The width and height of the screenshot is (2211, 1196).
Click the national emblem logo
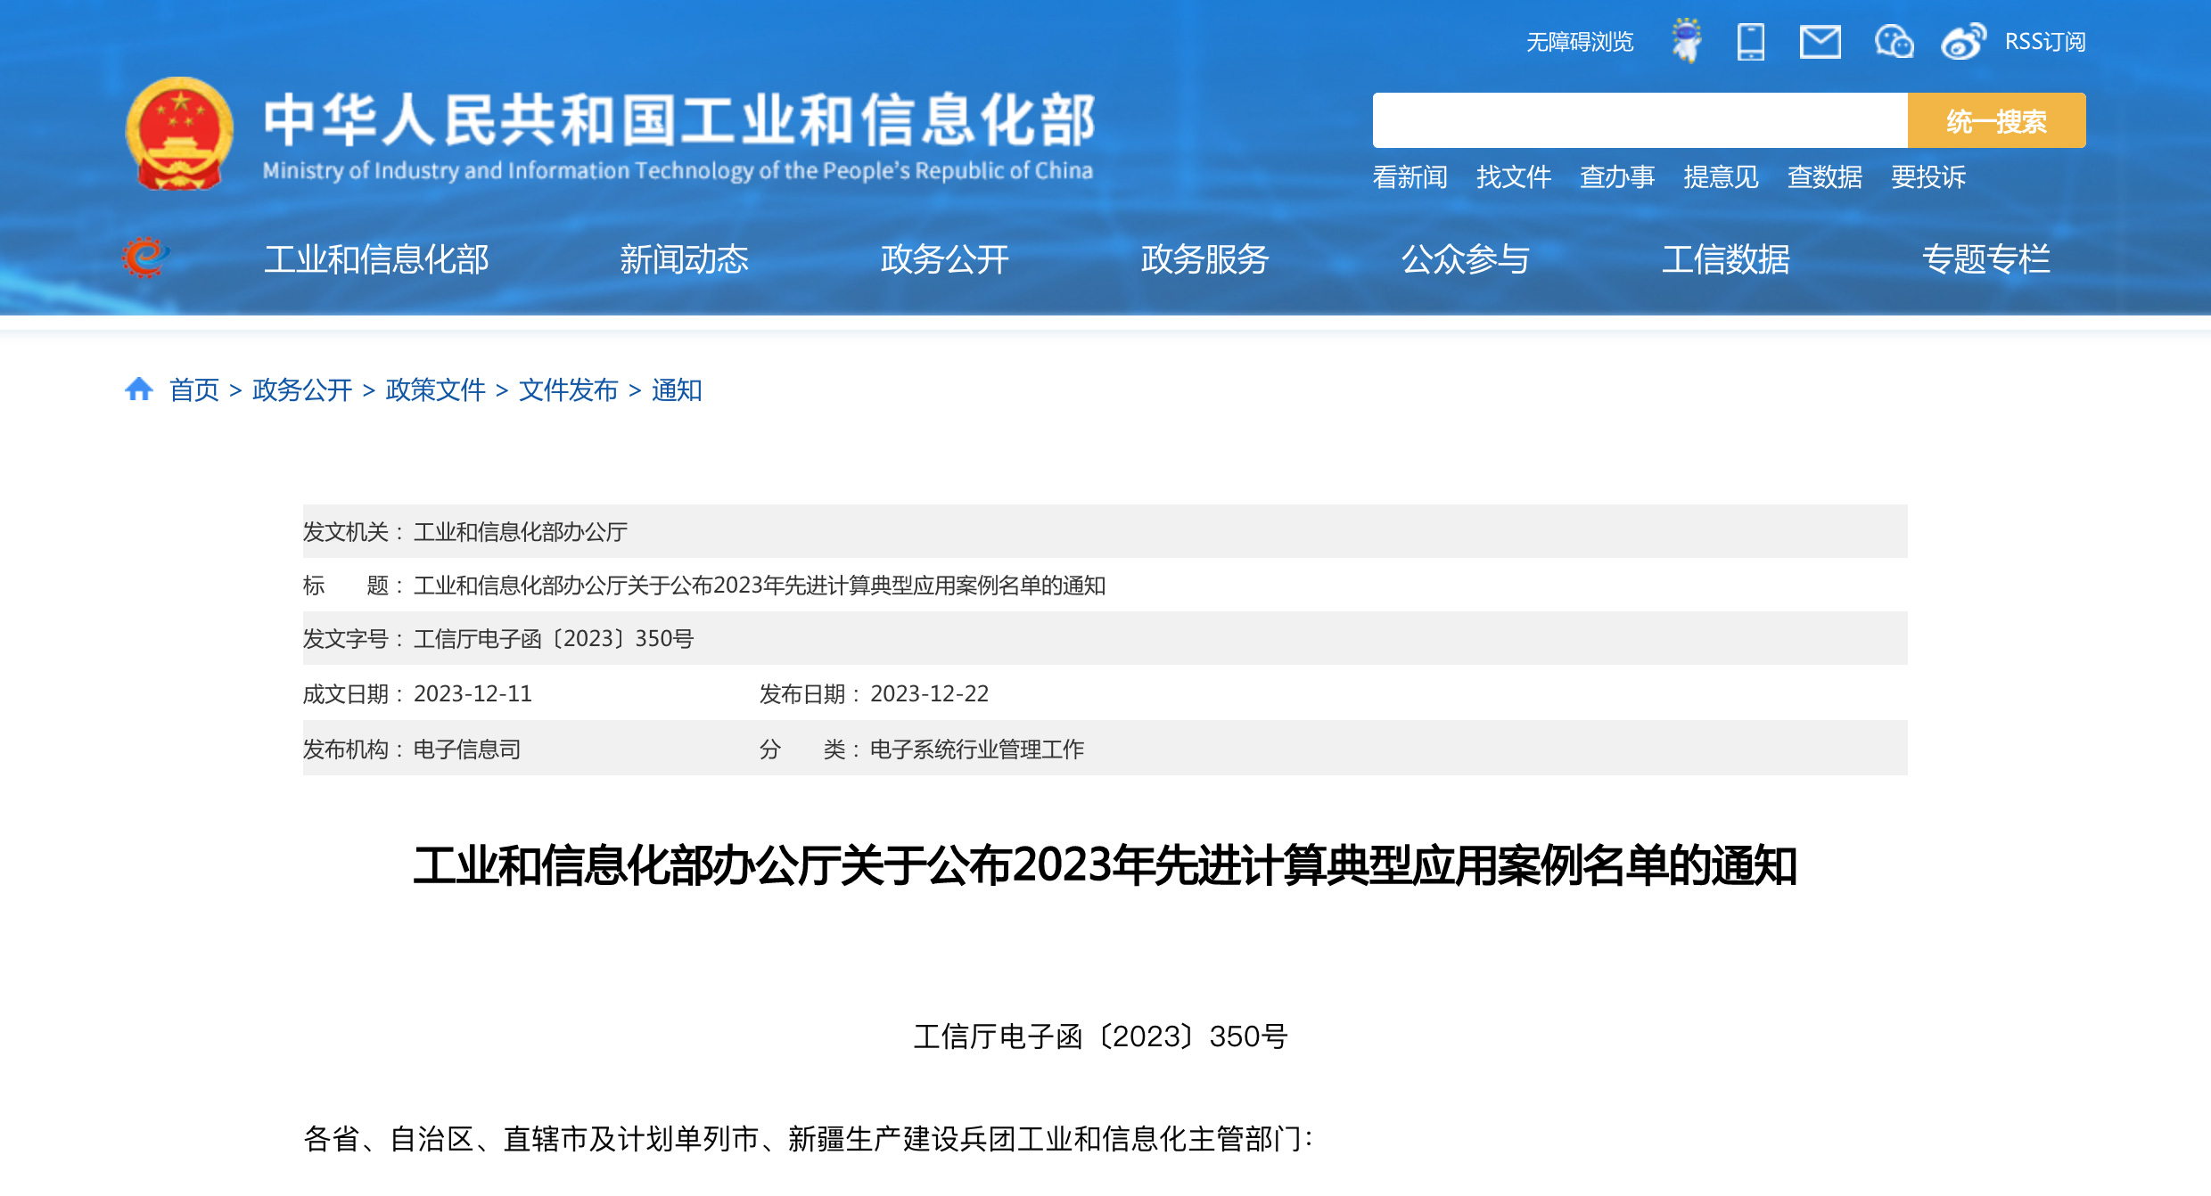click(179, 134)
